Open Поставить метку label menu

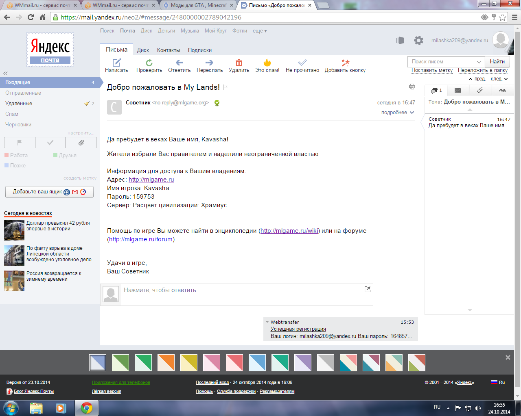[x=432, y=70]
